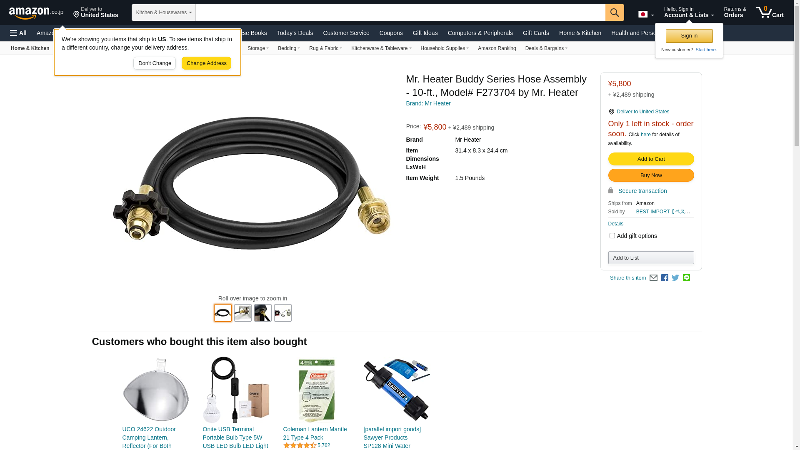Click inside the search input field
800x450 pixels.
point(400,12)
